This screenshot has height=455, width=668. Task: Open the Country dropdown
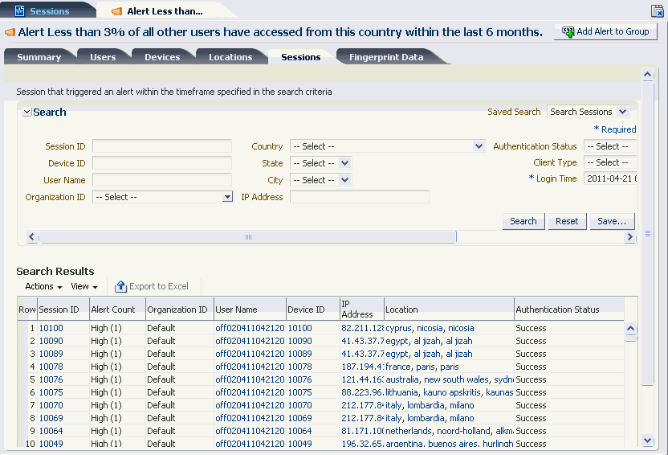479,146
